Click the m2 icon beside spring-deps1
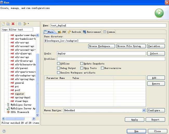Viewport: 169px width, 134px height. (x=12, y=97)
